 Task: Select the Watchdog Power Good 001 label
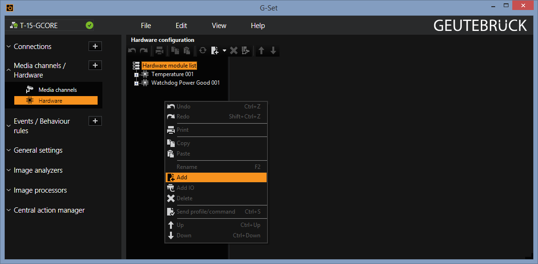(185, 83)
